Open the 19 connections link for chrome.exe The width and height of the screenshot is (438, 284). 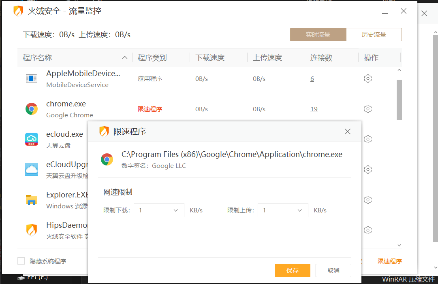[314, 109]
